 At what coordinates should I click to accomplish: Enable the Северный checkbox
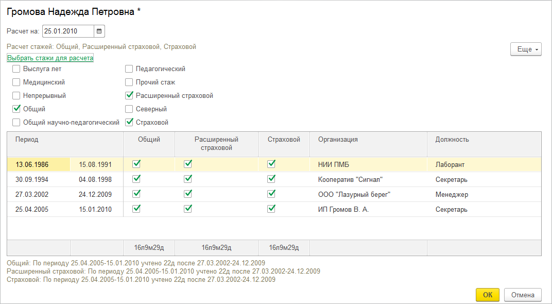pos(129,109)
